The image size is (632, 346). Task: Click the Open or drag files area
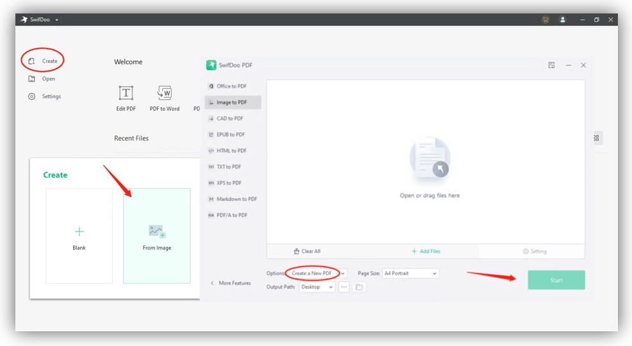[426, 161]
